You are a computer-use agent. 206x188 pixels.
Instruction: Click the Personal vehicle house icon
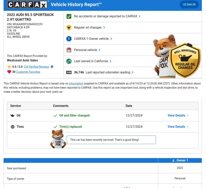(69, 50)
